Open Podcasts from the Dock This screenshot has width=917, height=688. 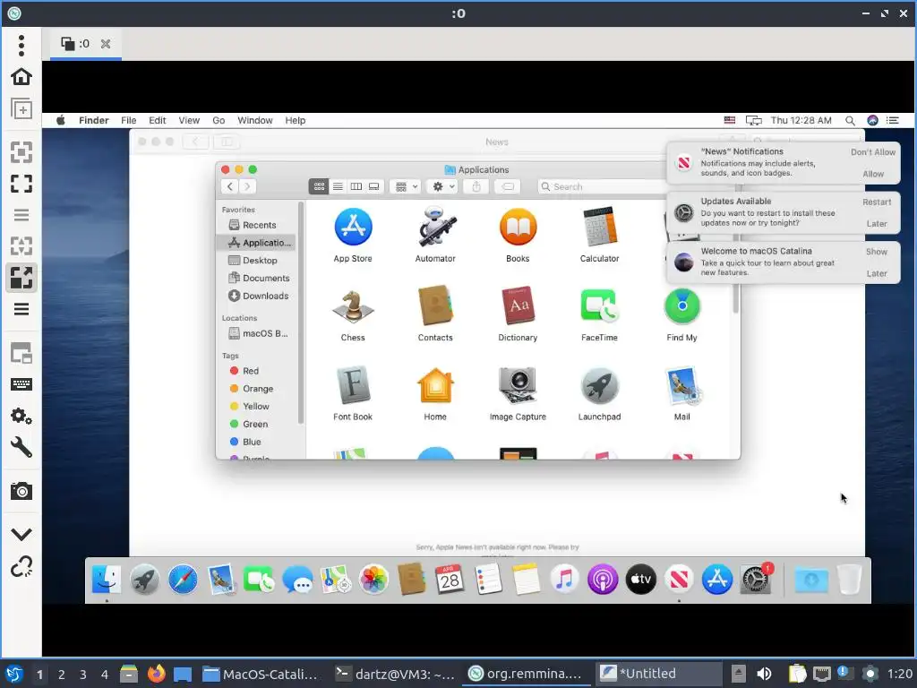(603, 580)
